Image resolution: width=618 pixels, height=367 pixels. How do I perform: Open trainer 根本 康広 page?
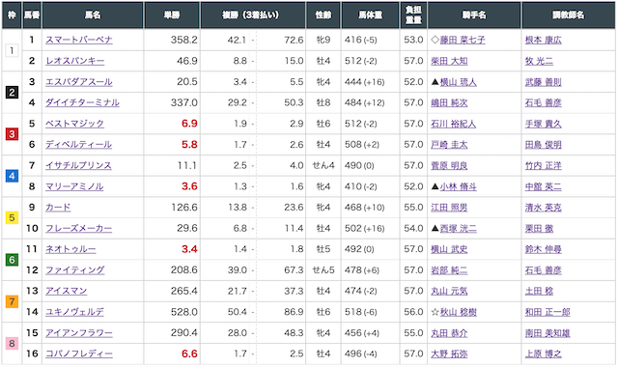(543, 40)
